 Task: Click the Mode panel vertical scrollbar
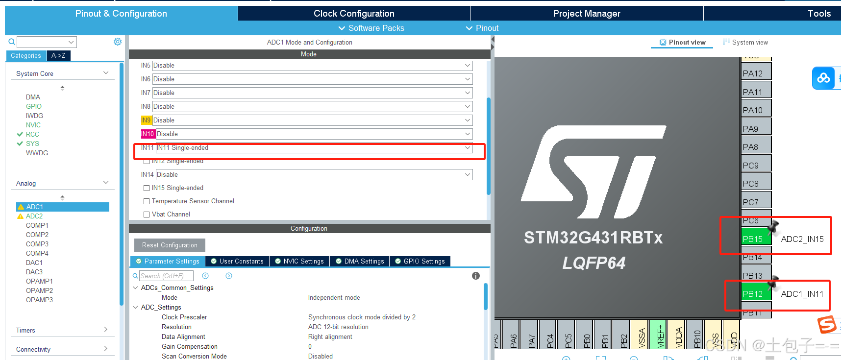point(488,147)
